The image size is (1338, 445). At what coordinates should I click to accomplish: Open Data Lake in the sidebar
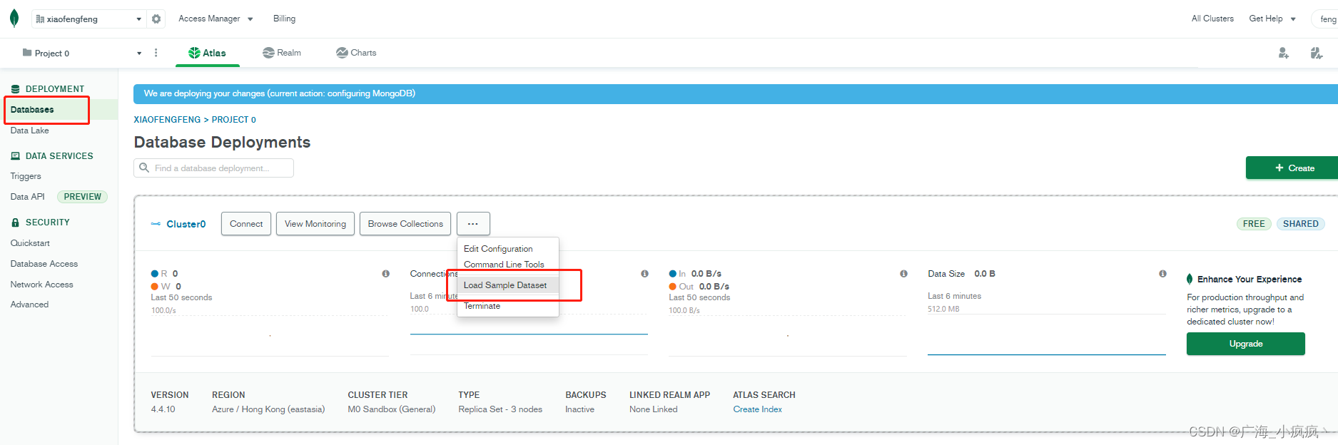pos(30,131)
